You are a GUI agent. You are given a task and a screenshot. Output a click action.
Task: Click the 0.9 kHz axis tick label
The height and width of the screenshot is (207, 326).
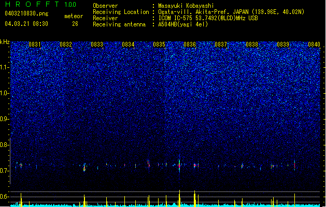[x=4, y=119]
